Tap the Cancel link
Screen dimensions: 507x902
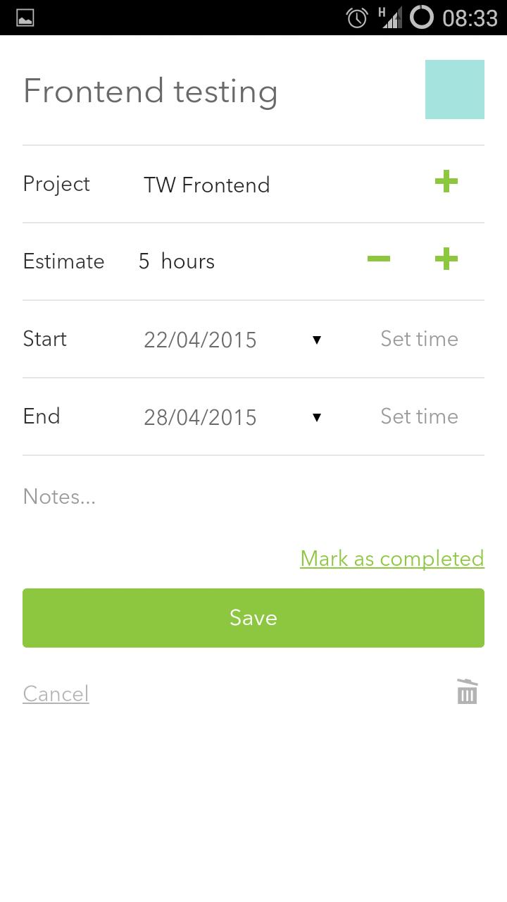point(56,694)
